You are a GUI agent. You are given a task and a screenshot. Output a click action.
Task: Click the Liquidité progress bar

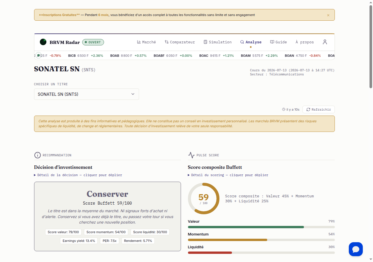click(x=261, y=253)
